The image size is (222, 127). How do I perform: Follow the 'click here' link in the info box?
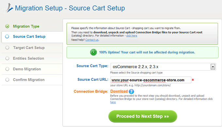click(x=132, y=35)
